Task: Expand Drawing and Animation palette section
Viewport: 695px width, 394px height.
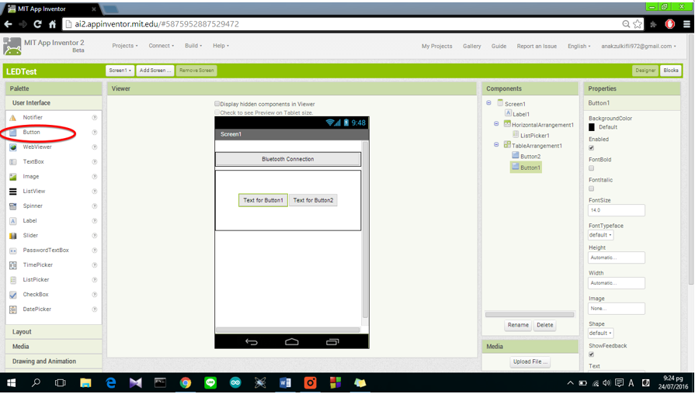Action: pos(54,361)
